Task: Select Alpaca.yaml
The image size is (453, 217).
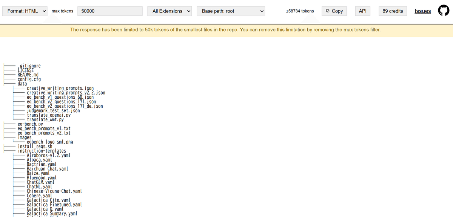Action: [39, 160]
